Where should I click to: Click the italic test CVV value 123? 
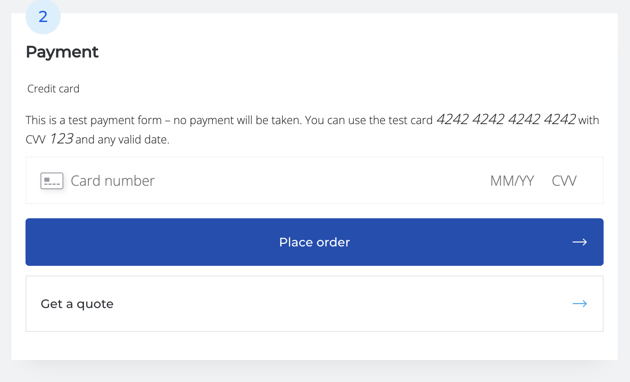click(61, 139)
